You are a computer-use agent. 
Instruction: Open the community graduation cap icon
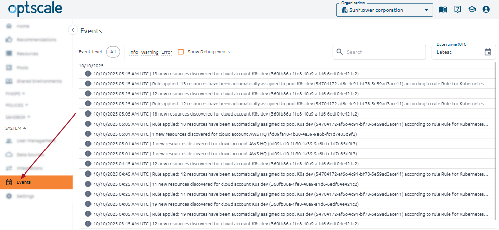pyautogui.click(x=472, y=10)
